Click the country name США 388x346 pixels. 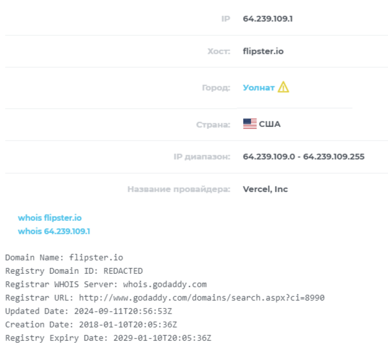[269, 124]
